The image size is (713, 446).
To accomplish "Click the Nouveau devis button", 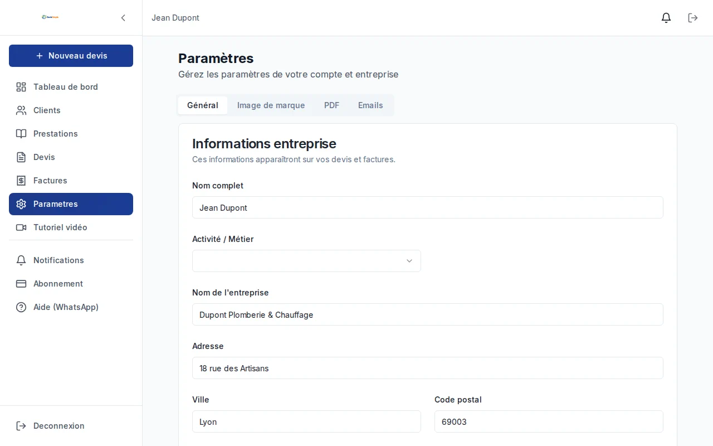I will [71, 56].
